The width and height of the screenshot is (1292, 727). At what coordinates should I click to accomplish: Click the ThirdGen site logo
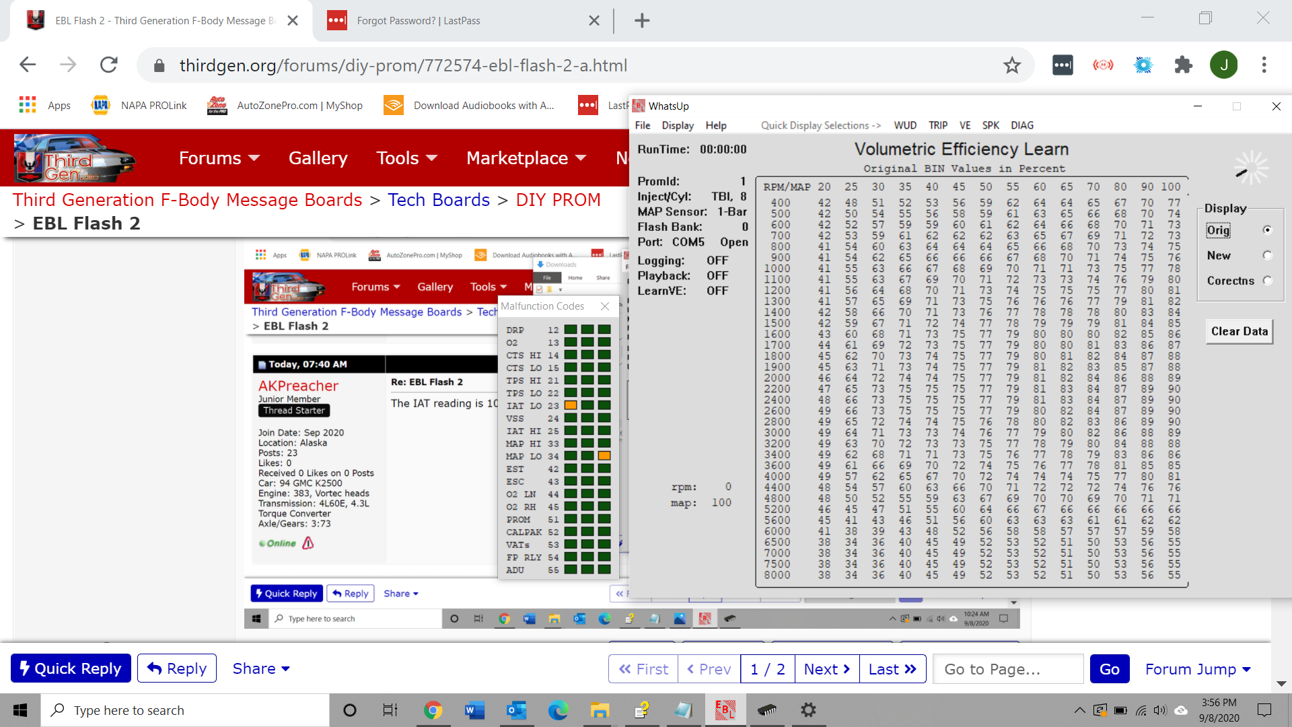coord(74,158)
